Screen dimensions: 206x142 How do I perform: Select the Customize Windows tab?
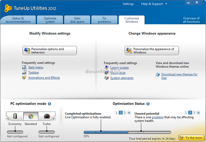[132, 20]
